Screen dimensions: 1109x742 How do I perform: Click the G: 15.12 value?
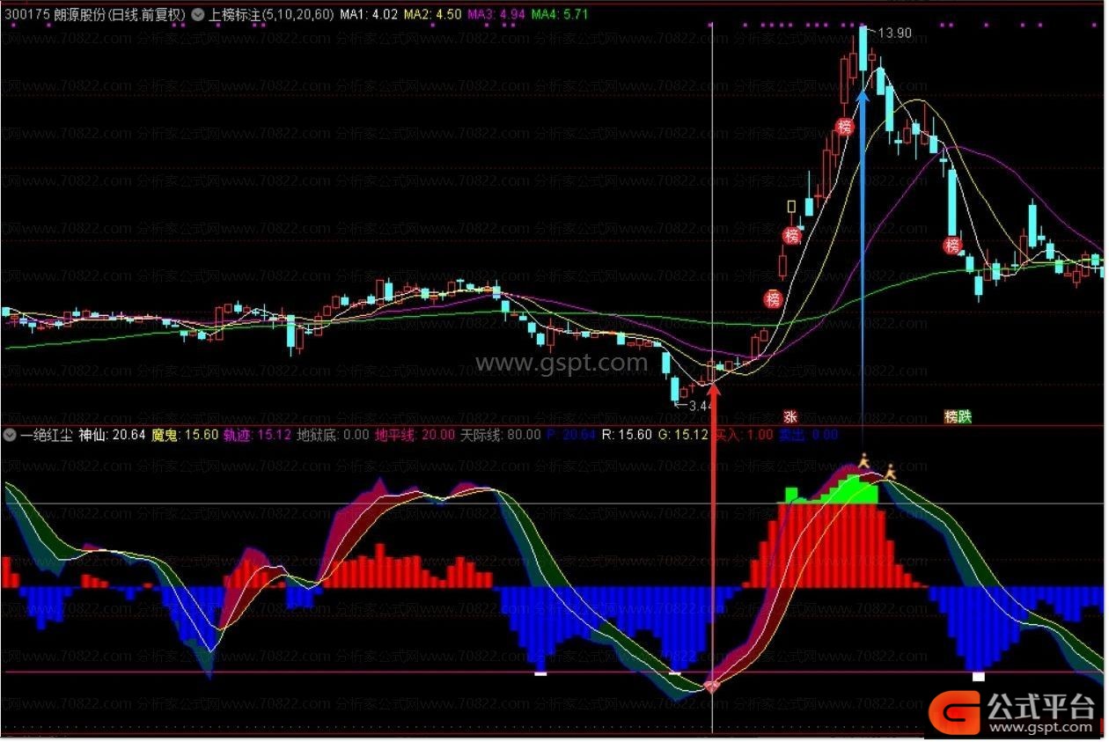683,435
